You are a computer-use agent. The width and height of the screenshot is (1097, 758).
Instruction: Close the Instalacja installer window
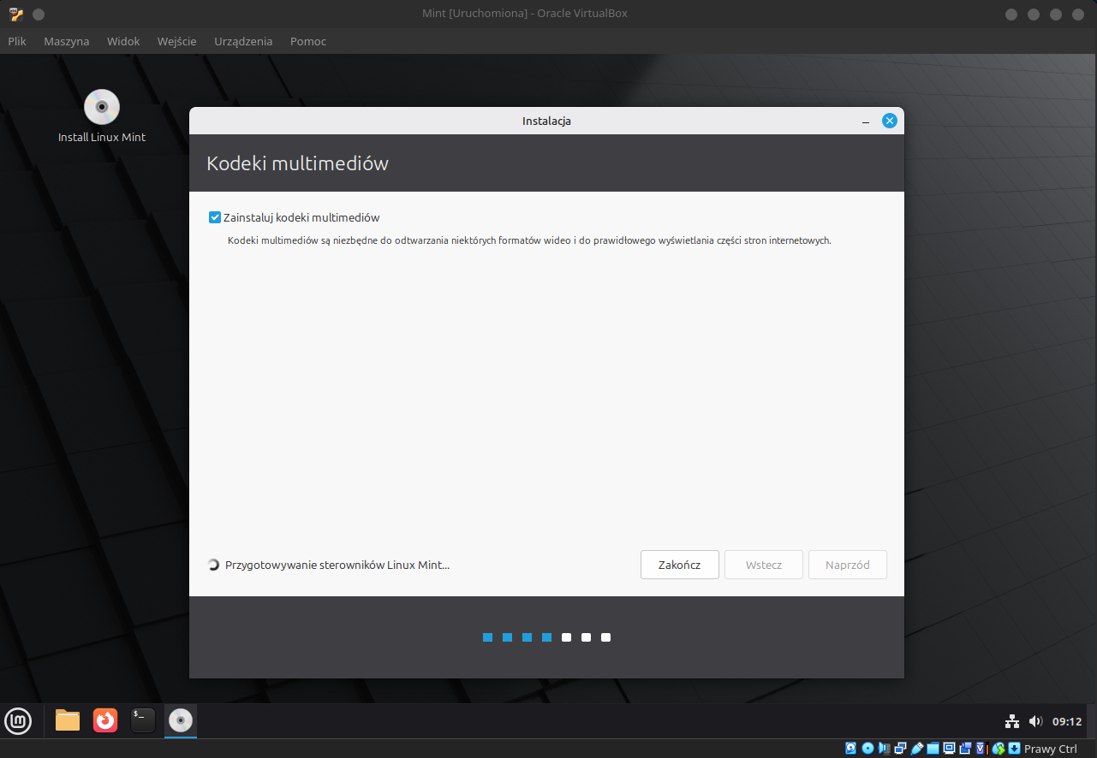click(x=890, y=121)
